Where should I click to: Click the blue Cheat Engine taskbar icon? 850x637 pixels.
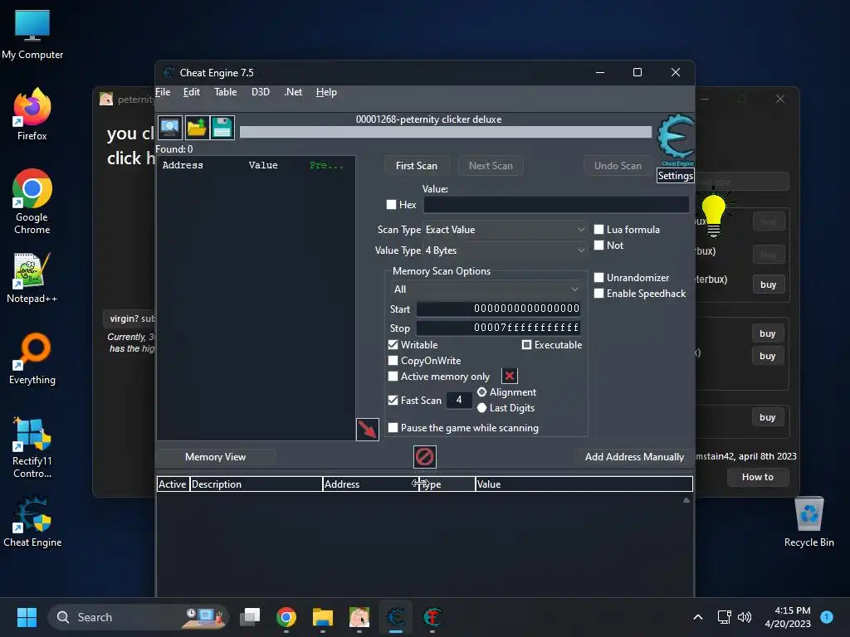pyautogui.click(x=396, y=617)
